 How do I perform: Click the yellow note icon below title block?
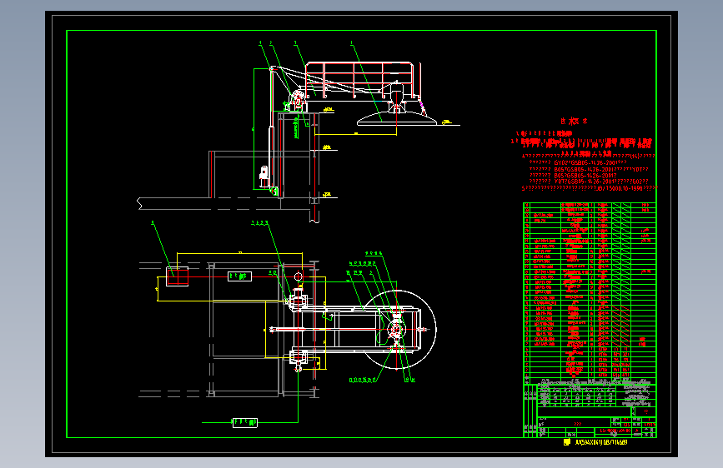tap(567, 442)
